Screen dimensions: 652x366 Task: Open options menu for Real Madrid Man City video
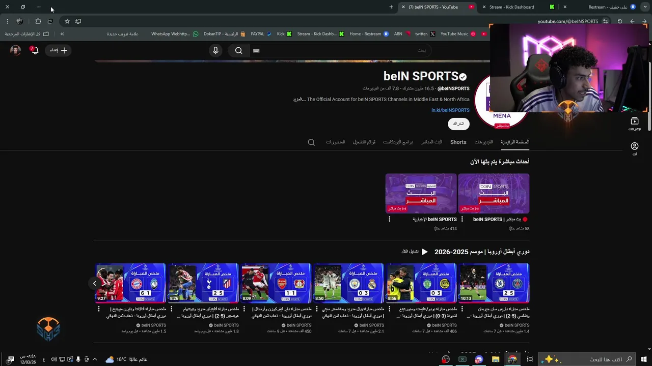coord(316,309)
